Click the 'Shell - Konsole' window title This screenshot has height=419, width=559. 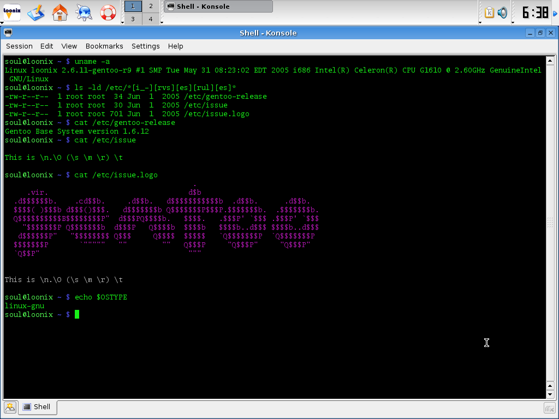268,33
